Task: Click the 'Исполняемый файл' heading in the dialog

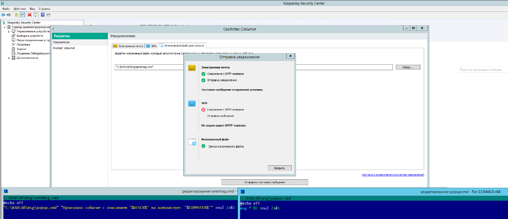Action: 215,139
